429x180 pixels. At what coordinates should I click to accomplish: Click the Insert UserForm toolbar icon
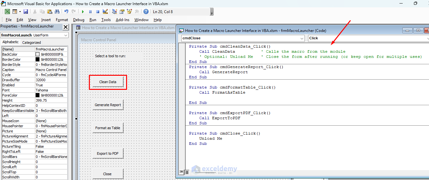coord(15,12)
